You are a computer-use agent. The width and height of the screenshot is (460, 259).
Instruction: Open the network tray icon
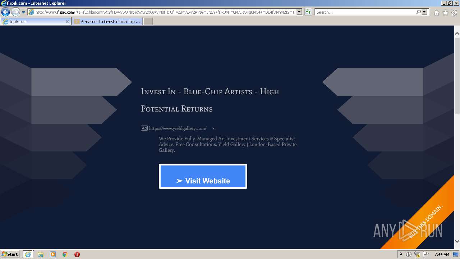[417, 254]
